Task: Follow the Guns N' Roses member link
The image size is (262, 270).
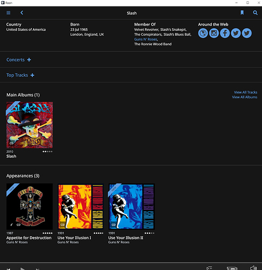Action: [x=146, y=39]
